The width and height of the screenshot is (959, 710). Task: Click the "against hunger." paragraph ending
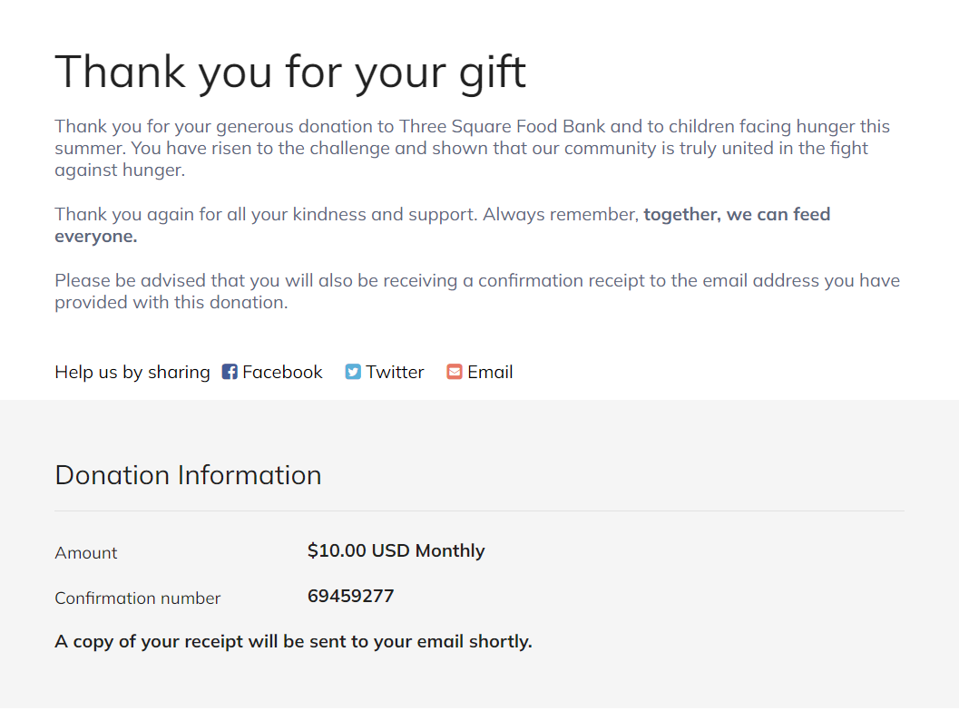(x=120, y=170)
